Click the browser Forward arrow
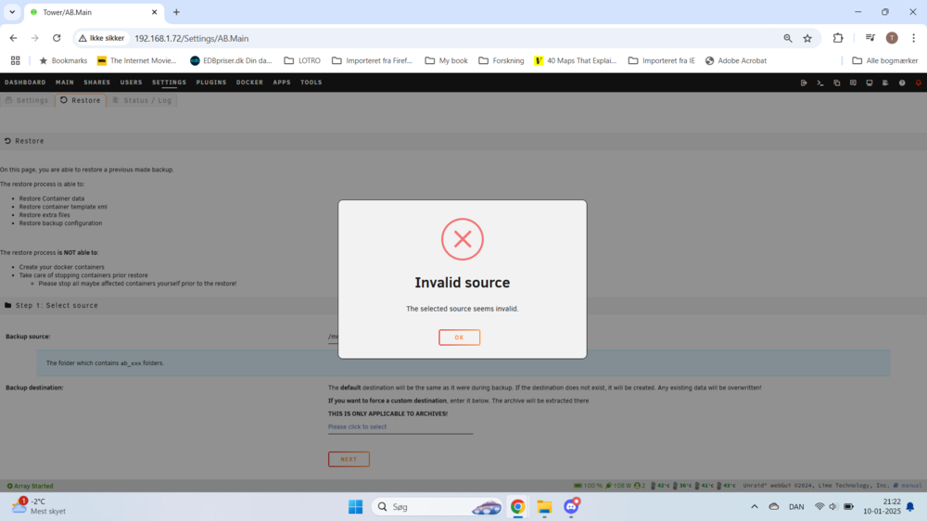Viewport: 927px width, 521px height. point(35,38)
